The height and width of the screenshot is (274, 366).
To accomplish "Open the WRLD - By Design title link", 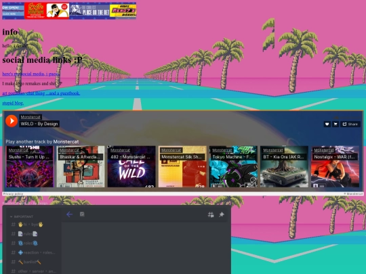I will pos(39,124).
